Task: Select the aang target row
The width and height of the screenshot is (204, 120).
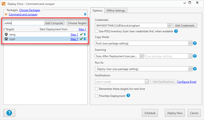Action: [45, 34]
